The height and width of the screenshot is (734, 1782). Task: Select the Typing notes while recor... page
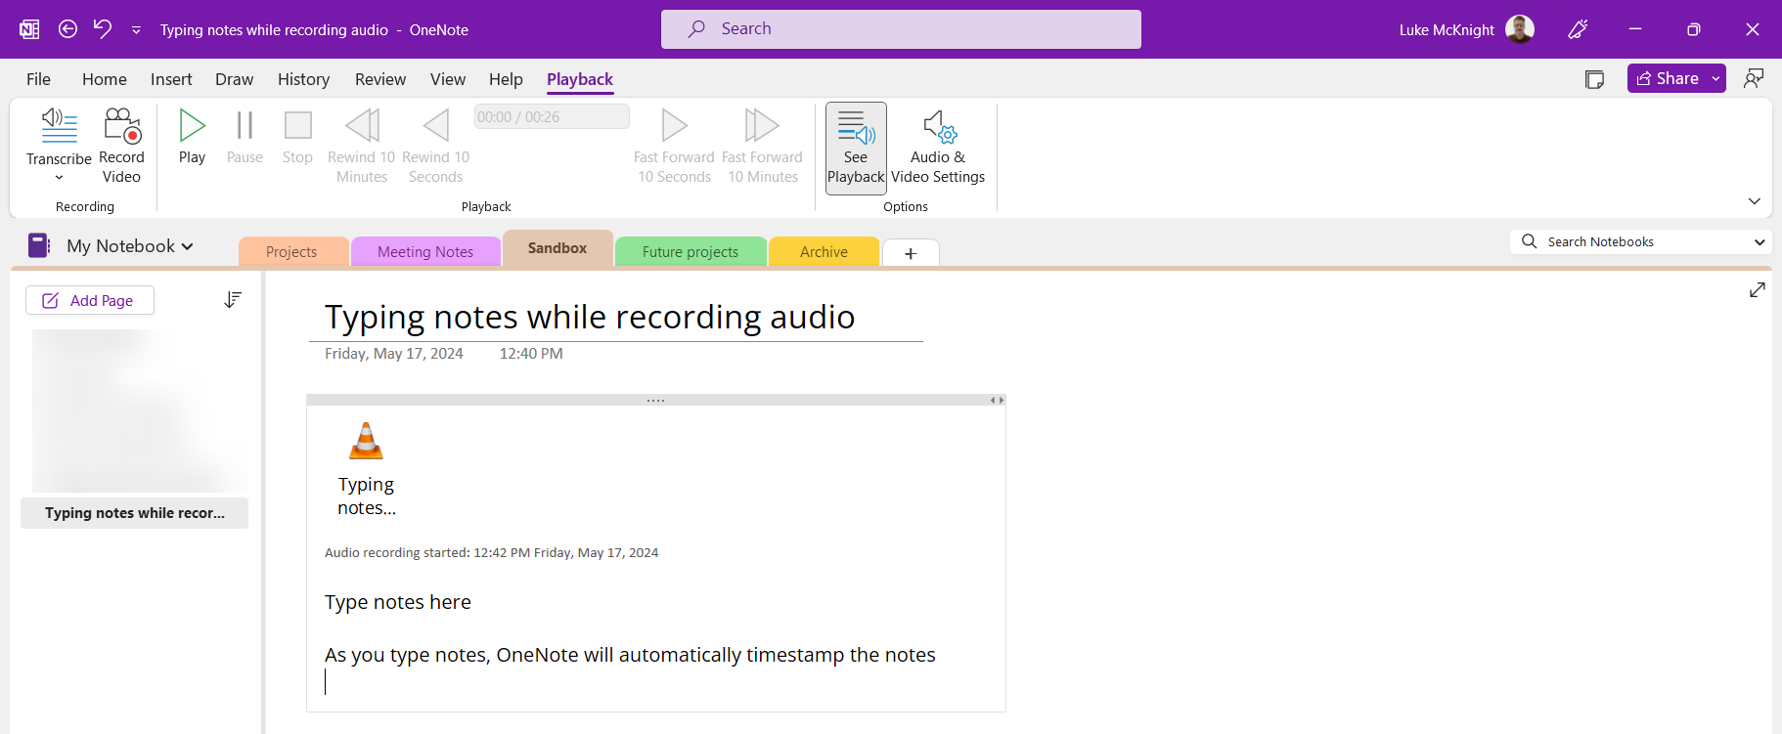135,513
